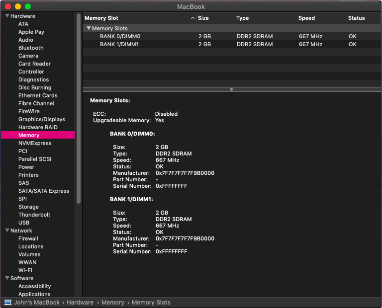
Task: Select Storage in the sidebar
Action: pyautogui.click(x=28, y=207)
